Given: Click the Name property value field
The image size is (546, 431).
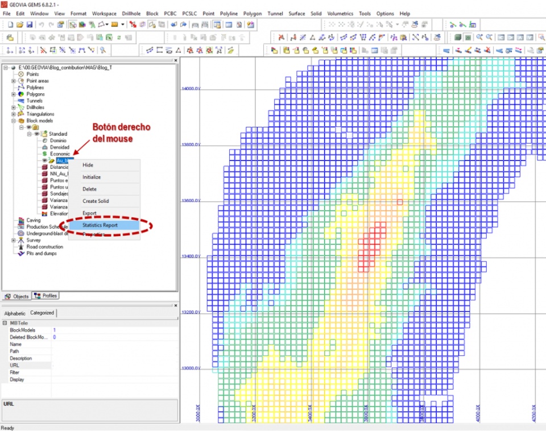Looking at the screenshot, I should click(114, 345).
